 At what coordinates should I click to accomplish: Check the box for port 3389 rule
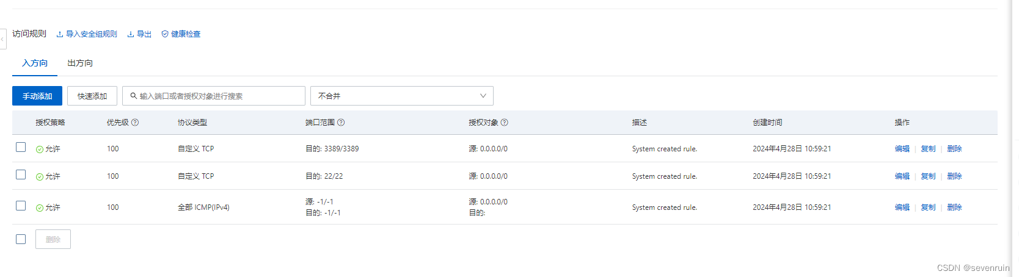21,147
